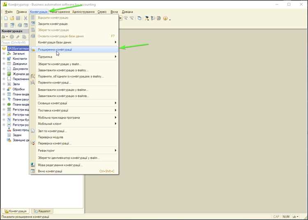This screenshot has height=220, width=308.
Task: Choose Звіт по конфігурації menu entry
Action: click(x=74, y=131)
